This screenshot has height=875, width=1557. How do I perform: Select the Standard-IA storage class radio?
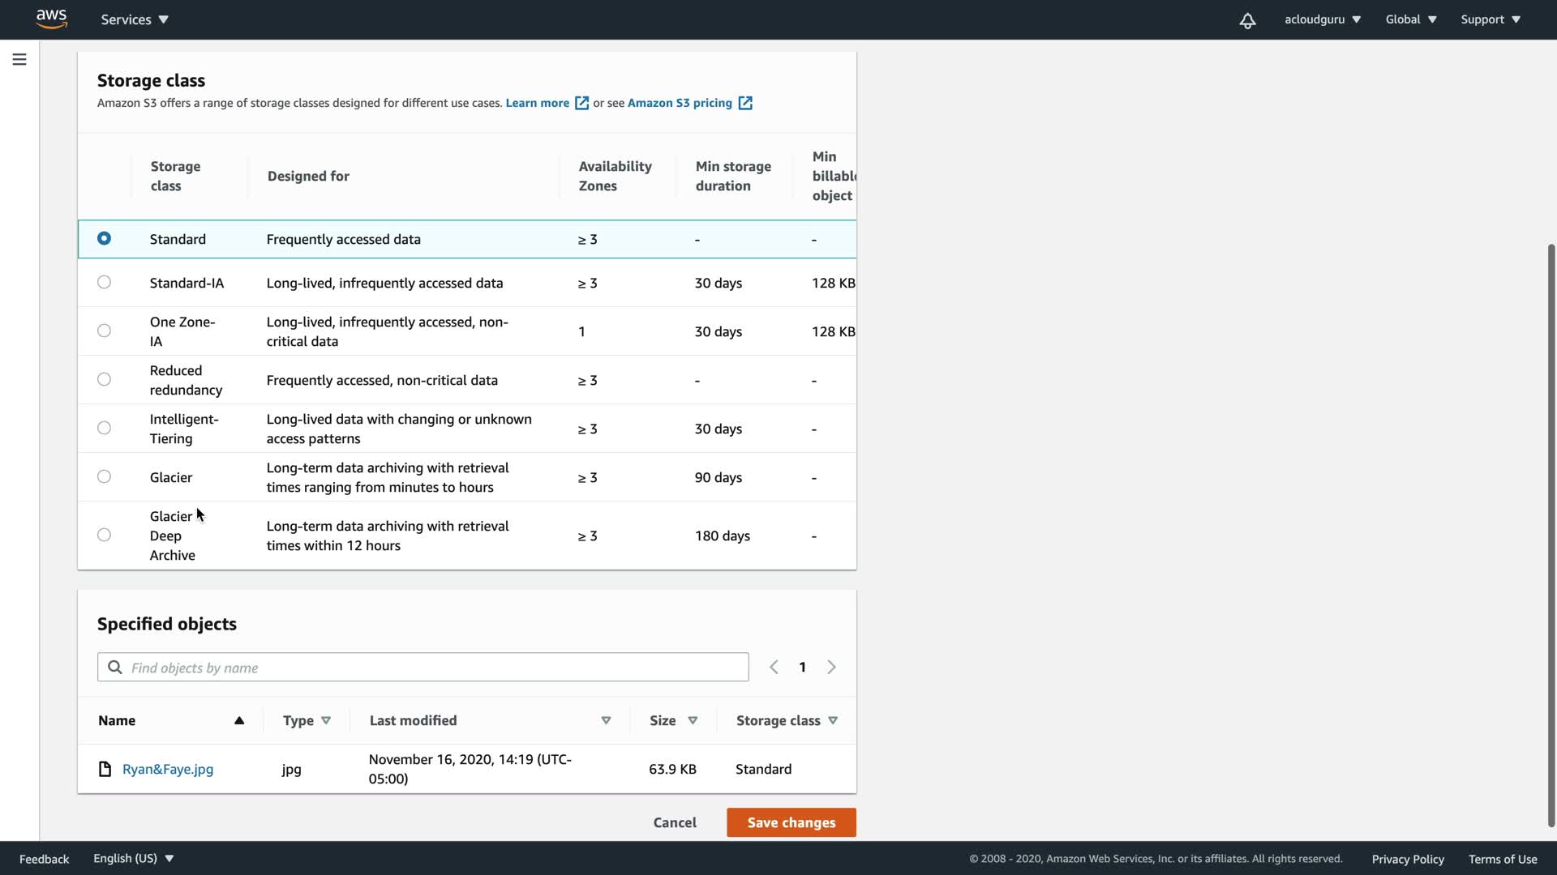point(104,282)
